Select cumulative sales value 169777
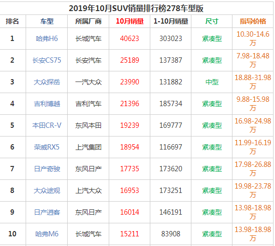The width and height of the screenshot is (275, 246). 171,125
